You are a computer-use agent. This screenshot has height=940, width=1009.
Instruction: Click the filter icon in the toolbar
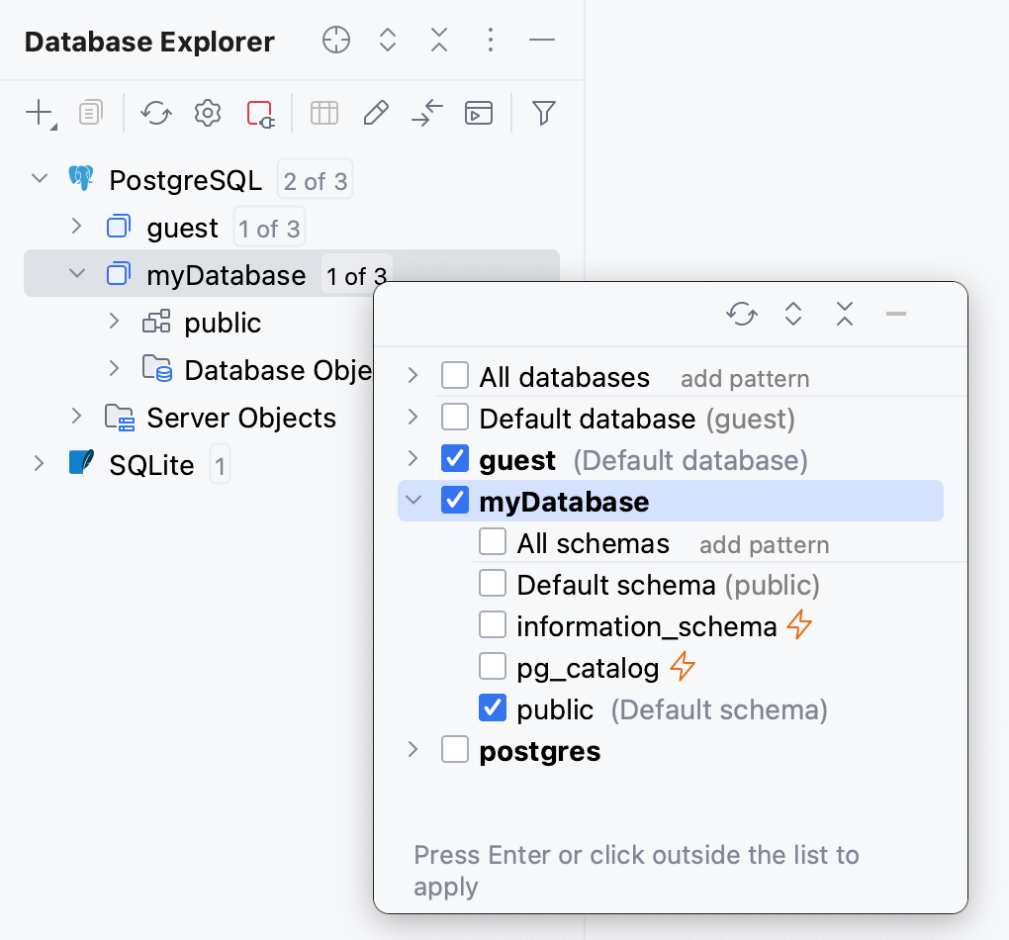(543, 113)
